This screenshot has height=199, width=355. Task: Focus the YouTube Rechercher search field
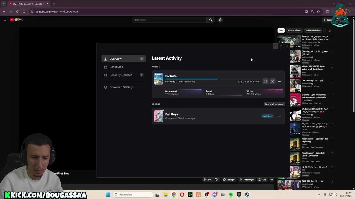169,20
